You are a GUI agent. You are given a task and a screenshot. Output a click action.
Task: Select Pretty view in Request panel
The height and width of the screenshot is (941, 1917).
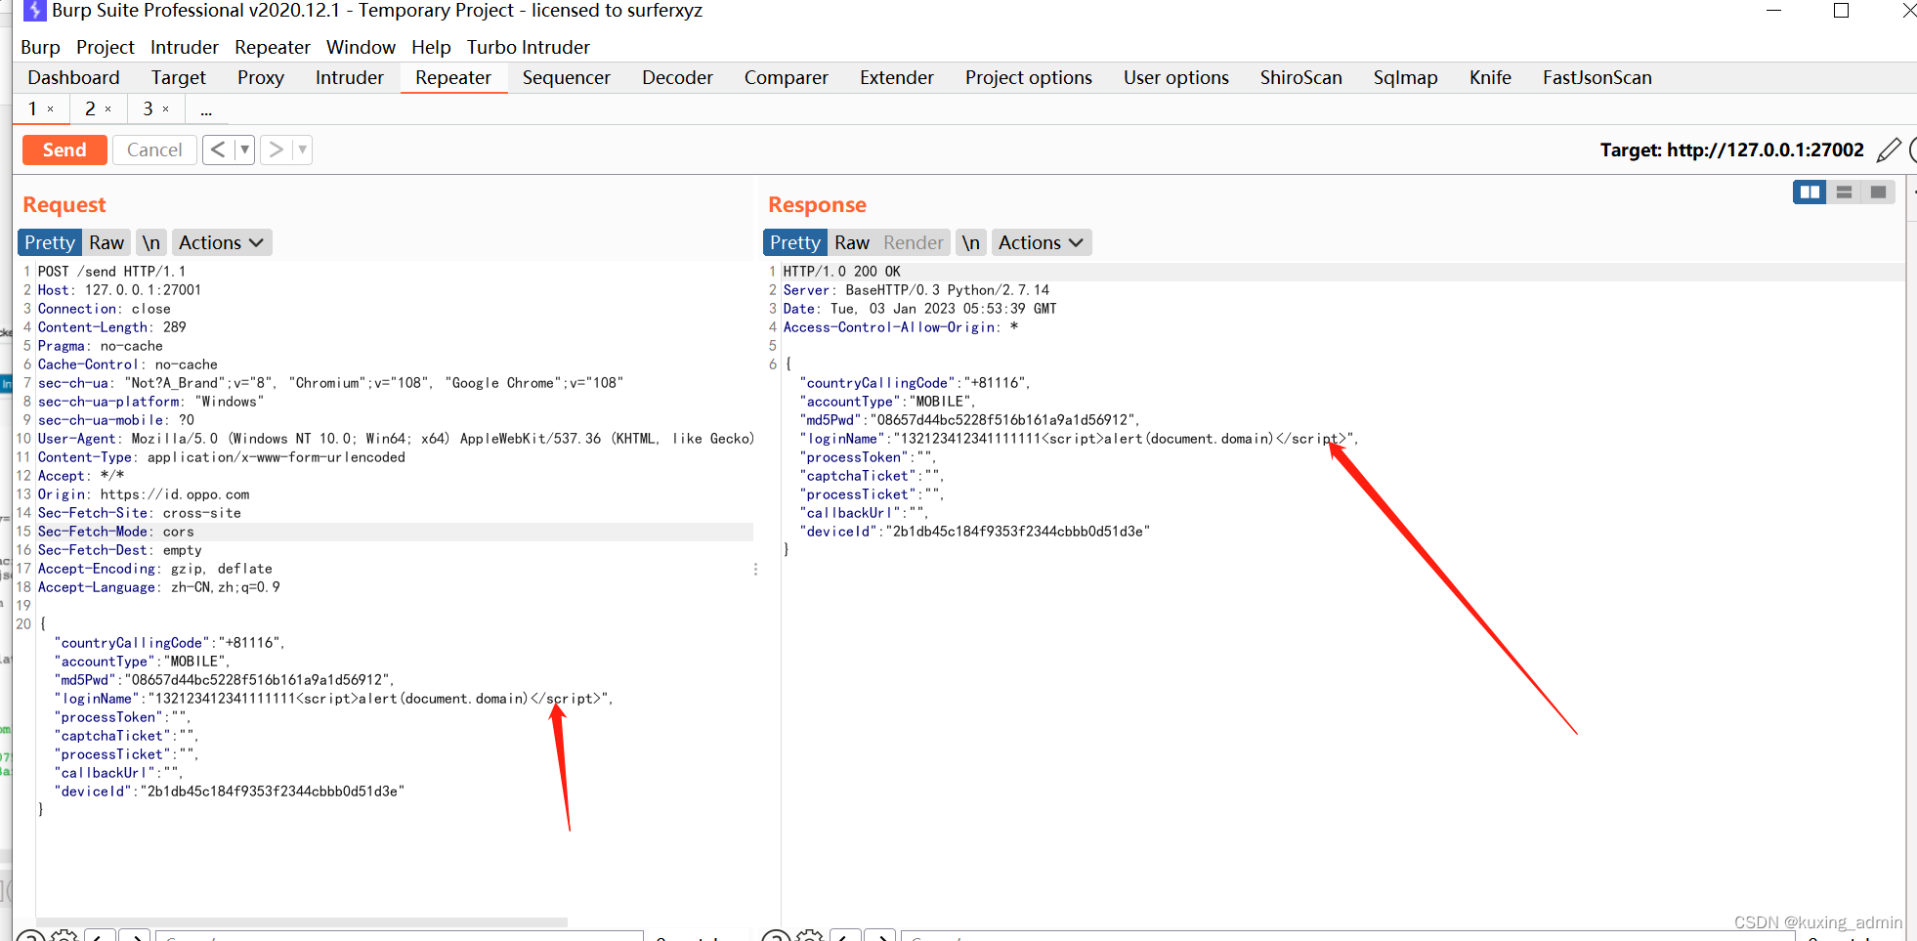[x=50, y=242]
